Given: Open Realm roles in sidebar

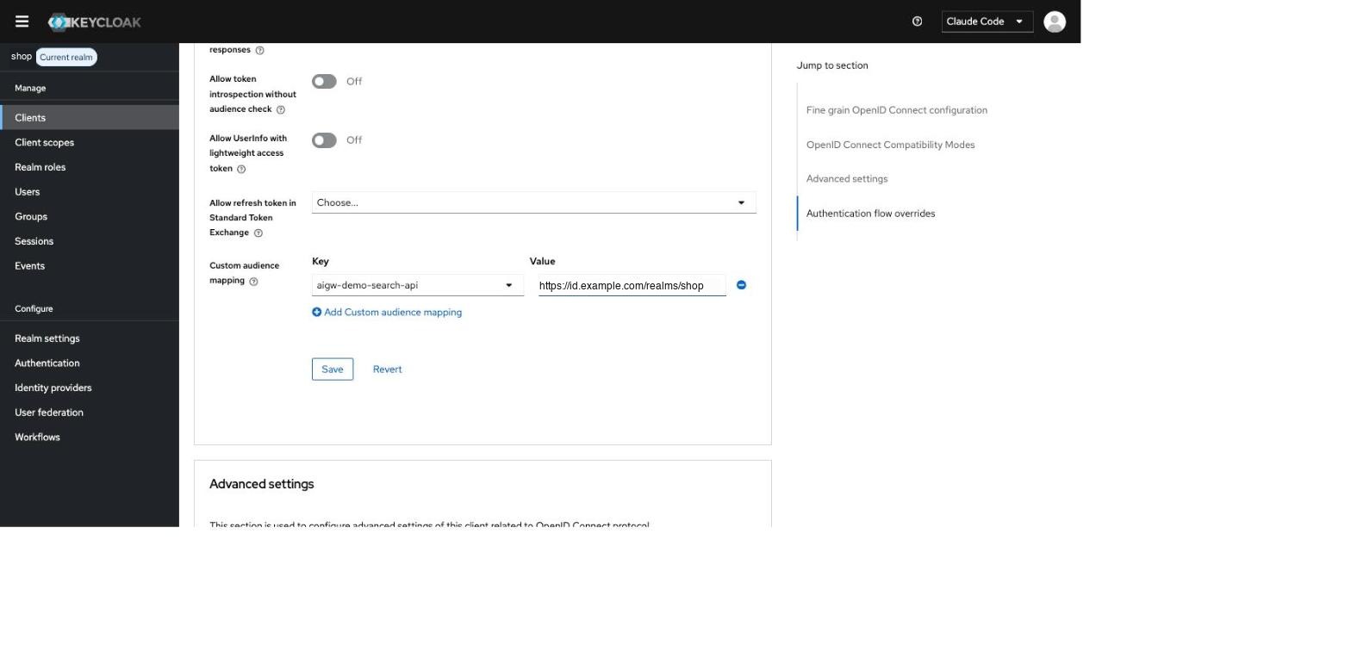Looking at the screenshot, I should [90, 167].
